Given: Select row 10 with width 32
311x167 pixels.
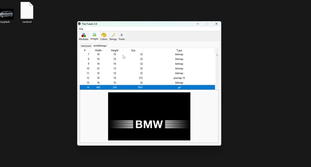Looking at the screenshot, I should pyautogui.click(x=147, y=68).
